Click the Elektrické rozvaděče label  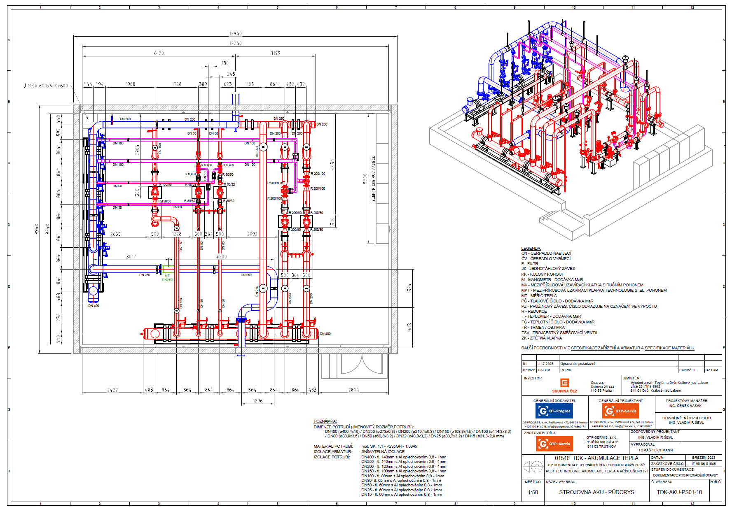[x=374, y=179]
